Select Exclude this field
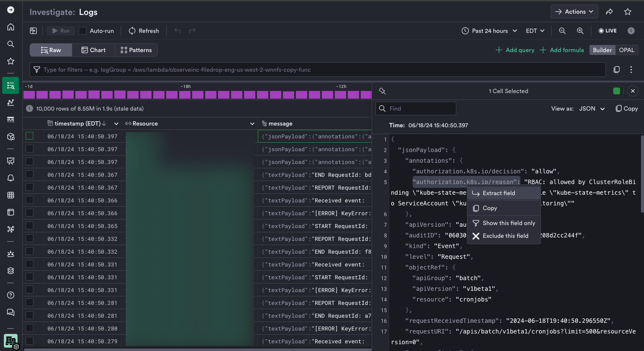The height and width of the screenshot is (351, 644). click(x=504, y=236)
